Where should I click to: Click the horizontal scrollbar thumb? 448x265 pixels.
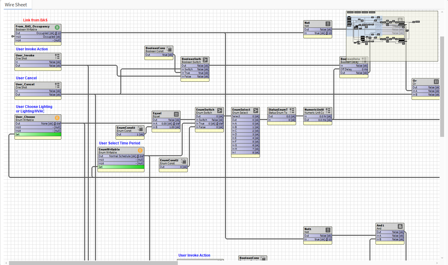(93, 263)
